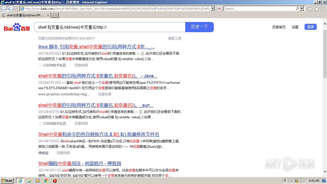
Task: Open the result ending with '- Java...'
Action: point(98,76)
